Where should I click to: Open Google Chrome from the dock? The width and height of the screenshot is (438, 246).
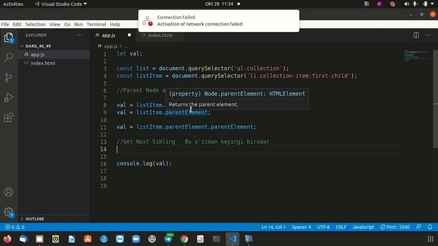coord(184,239)
